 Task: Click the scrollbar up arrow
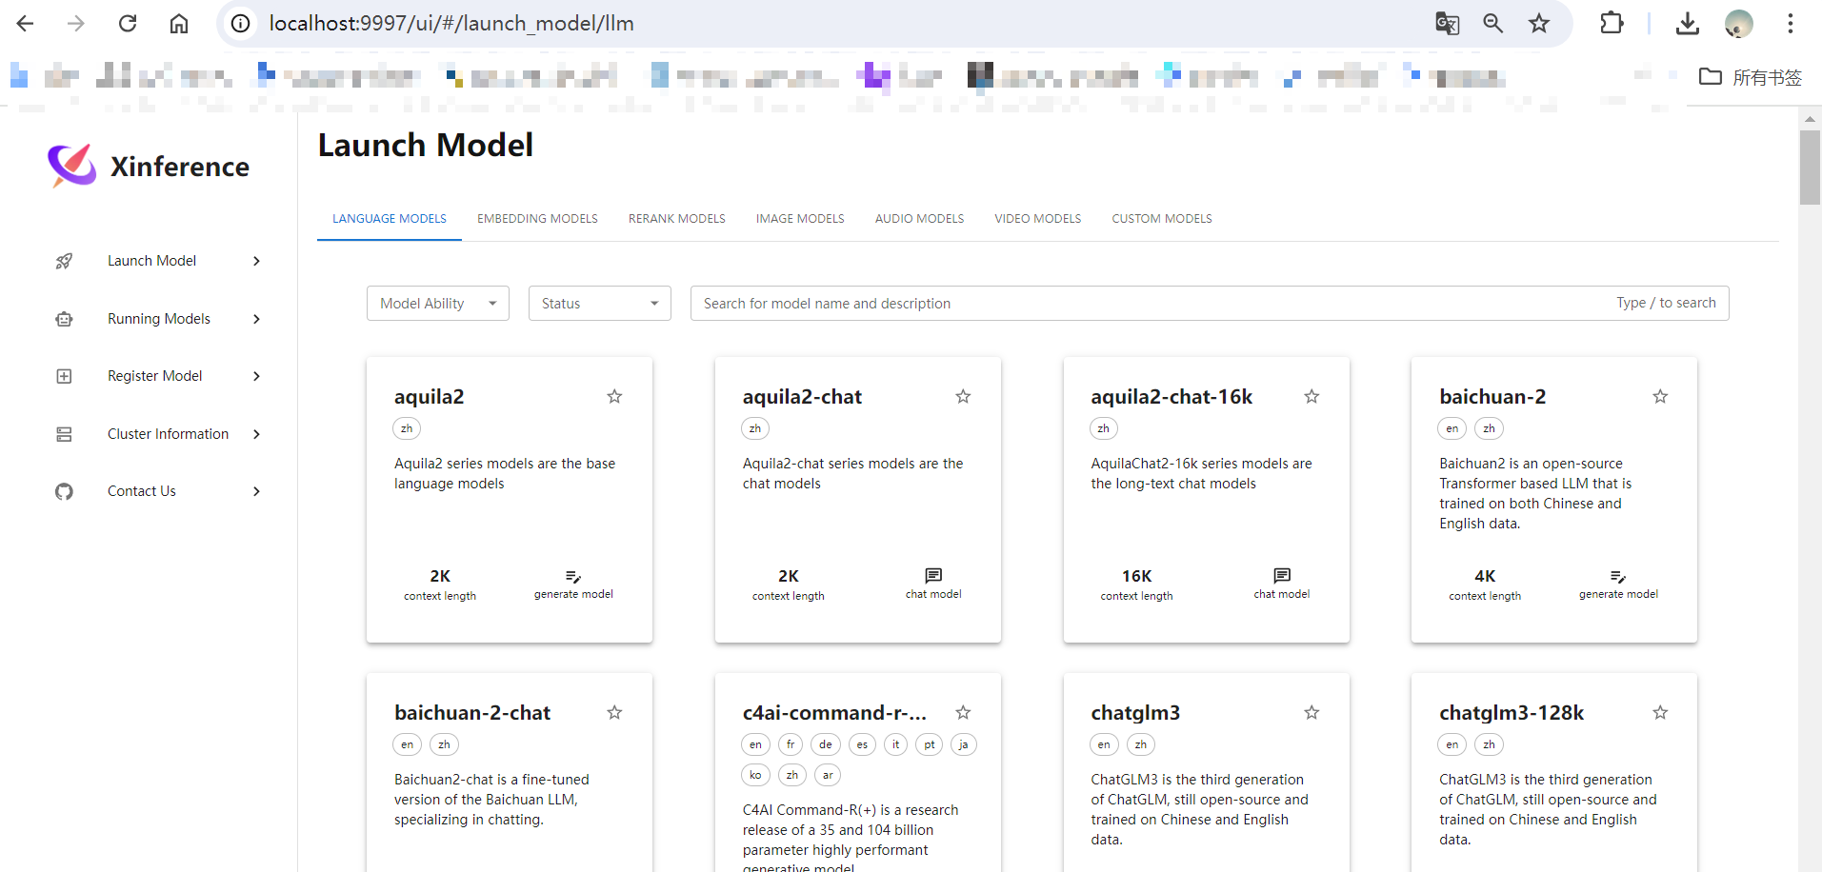[1810, 120]
